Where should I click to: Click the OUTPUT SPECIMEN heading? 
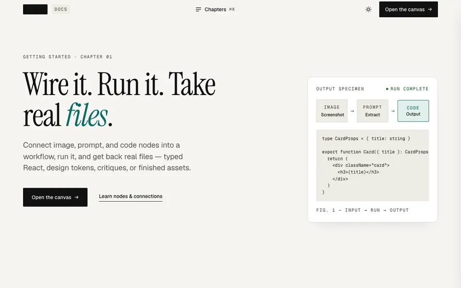340,89
